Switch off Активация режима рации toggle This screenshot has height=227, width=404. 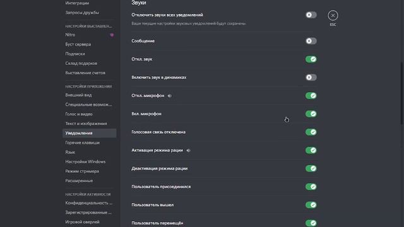[x=311, y=150]
